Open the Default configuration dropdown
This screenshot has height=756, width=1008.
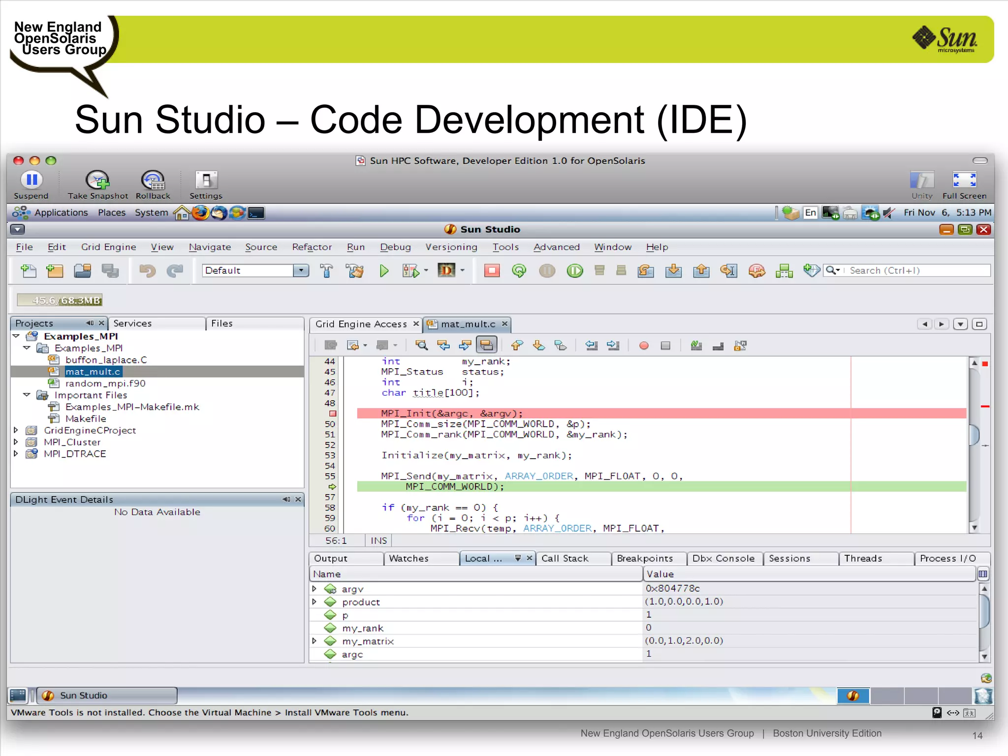pyautogui.click(x=300, y=270)
